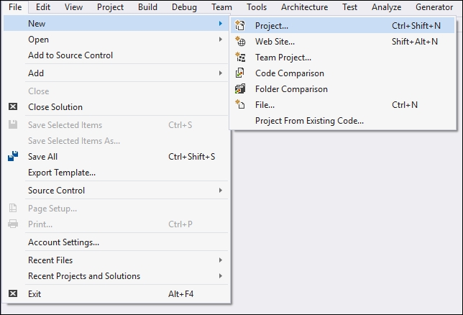Screen dimensions: 463x315
Task: Expand the Add submenu arrow
Action: [x=220, y=73]
